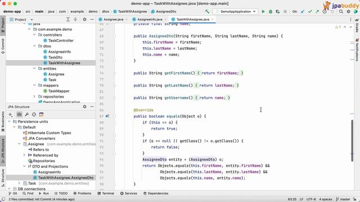Open IDE settings gear in top toolbar
The image size is (360, 202).
pyautogui.click(x=349, y=11)
